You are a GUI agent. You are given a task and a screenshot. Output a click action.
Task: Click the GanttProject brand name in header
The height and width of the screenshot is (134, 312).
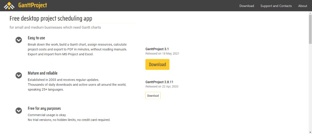(x=33, y=5)
